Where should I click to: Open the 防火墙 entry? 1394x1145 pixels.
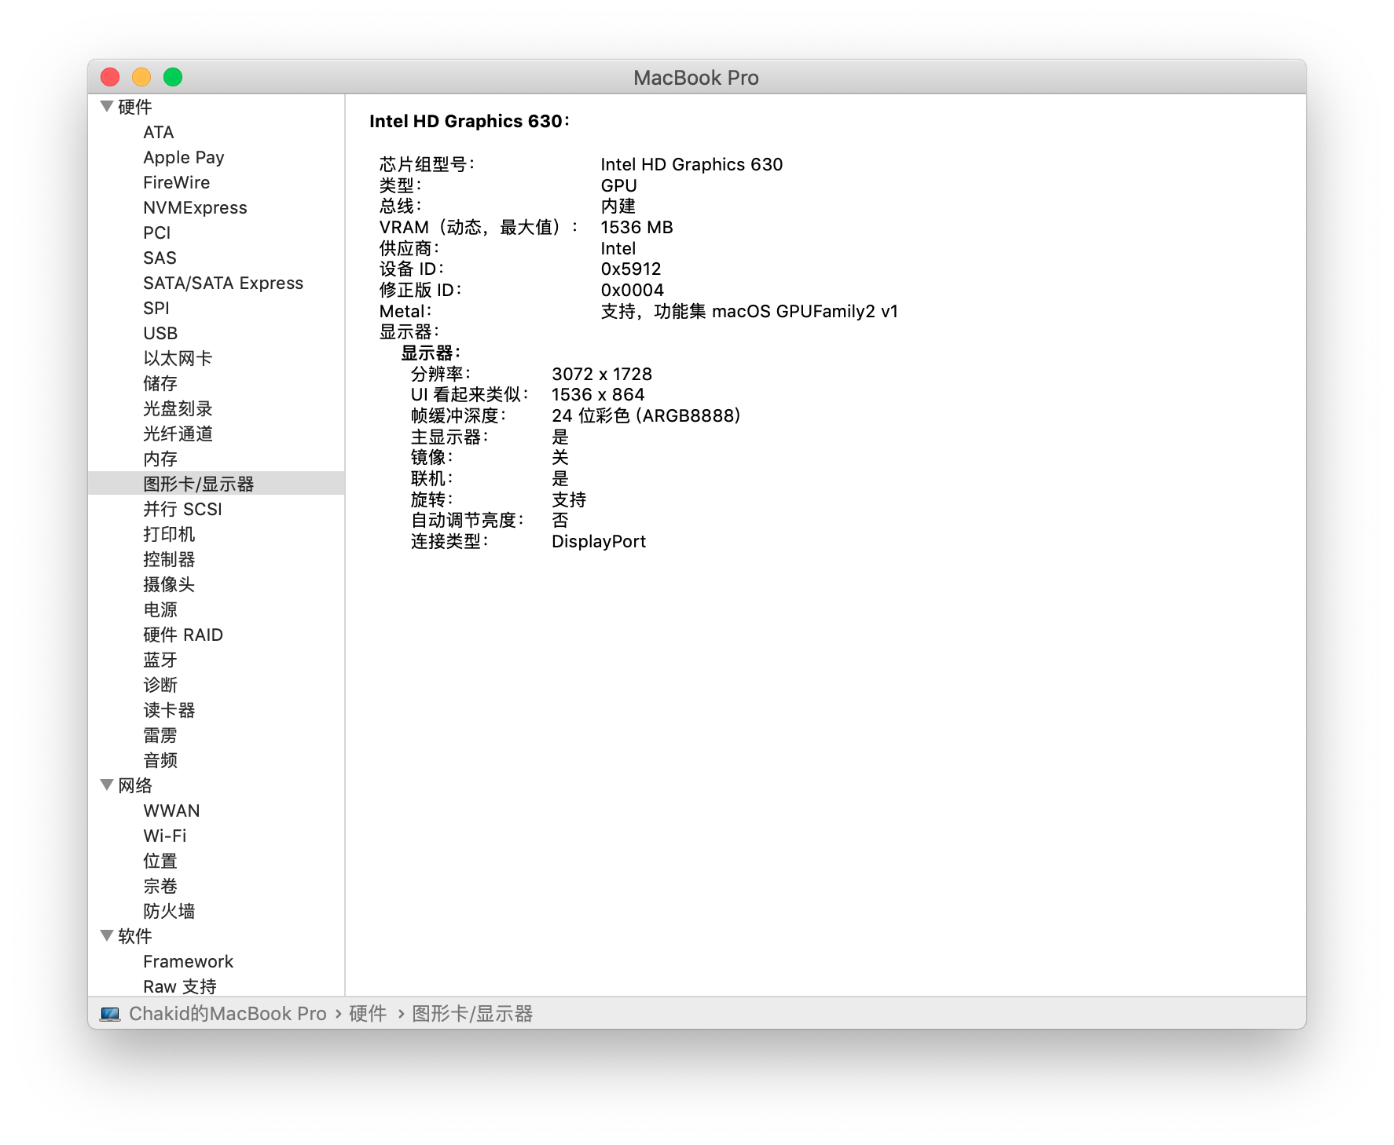point(169,911)
